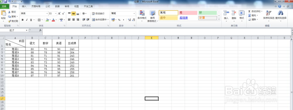Screen dimensions: 293x110
Task: Click the Delete cells (删除) icon
Action: pos(234,13)
